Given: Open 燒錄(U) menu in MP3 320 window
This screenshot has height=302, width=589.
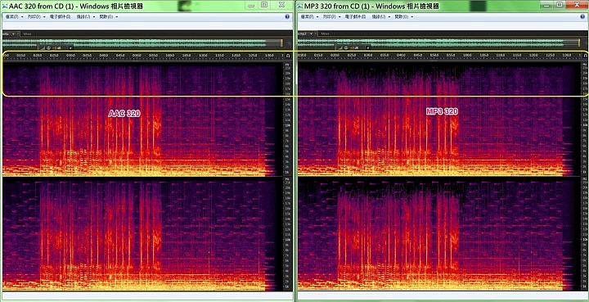Looking at the screenshot, I should click(380, 17).
